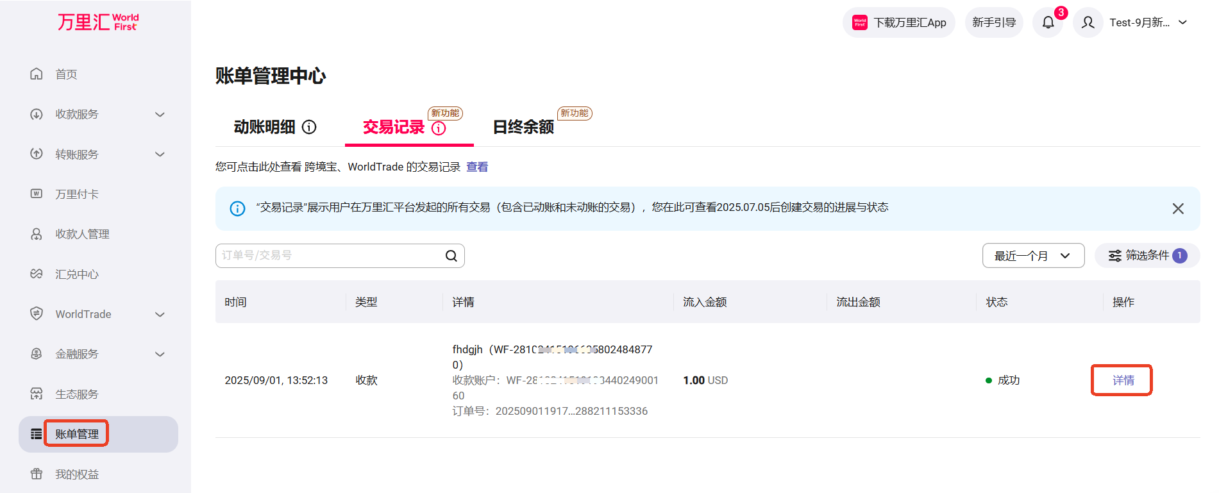Viewport: 1219px width, 493px height.
Task: Click the 订单号/交易号 search field
Action: (x=327, y=256)
